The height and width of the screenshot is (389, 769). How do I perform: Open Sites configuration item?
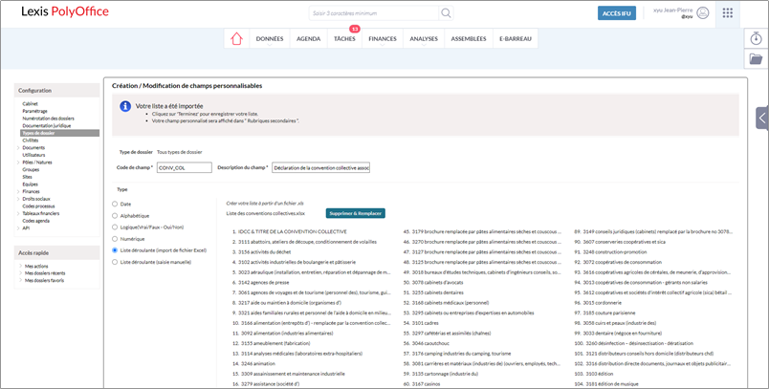28,177
